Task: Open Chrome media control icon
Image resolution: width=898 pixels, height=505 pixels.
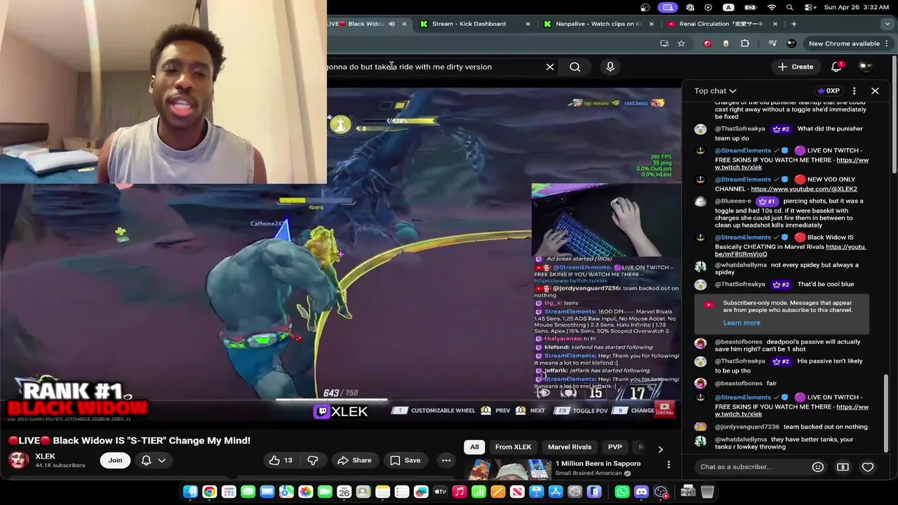Action: coord(772,43)
